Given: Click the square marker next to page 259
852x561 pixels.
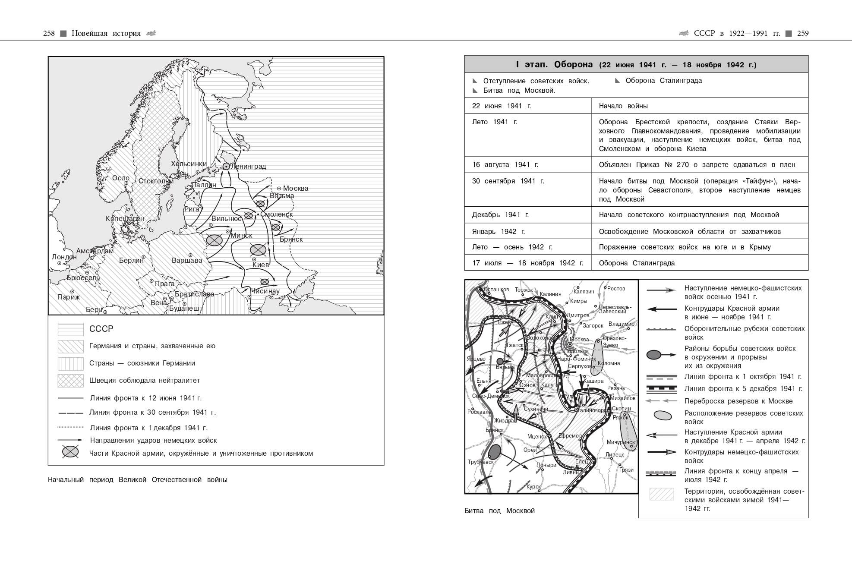Looking at the screenshot, I should pos(789,33).
